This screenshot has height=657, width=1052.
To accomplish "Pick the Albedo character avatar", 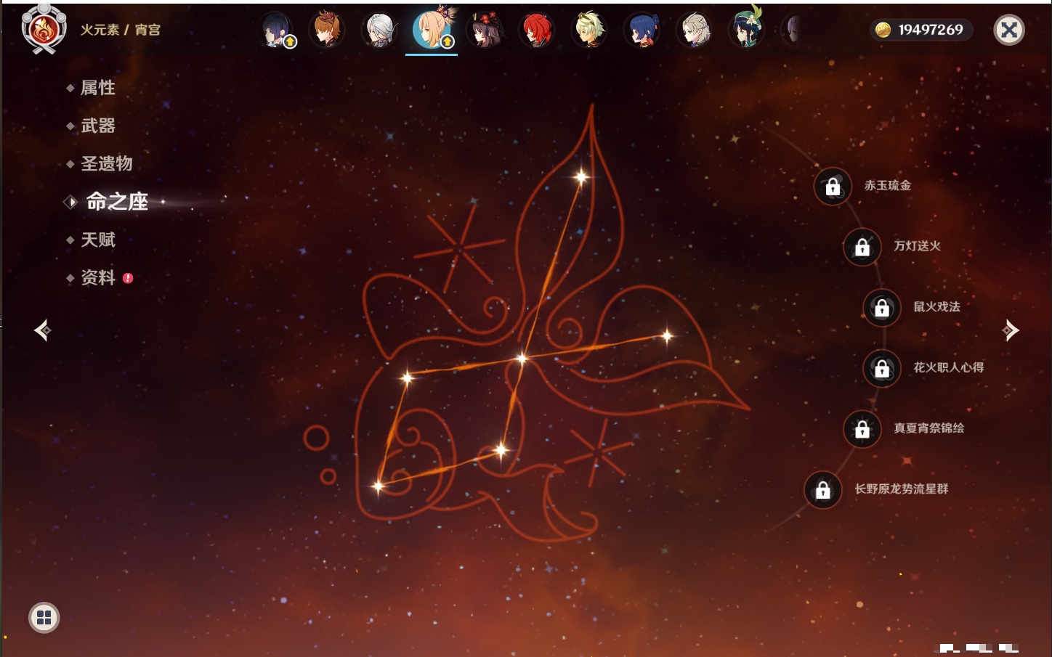I will [695, 30].
